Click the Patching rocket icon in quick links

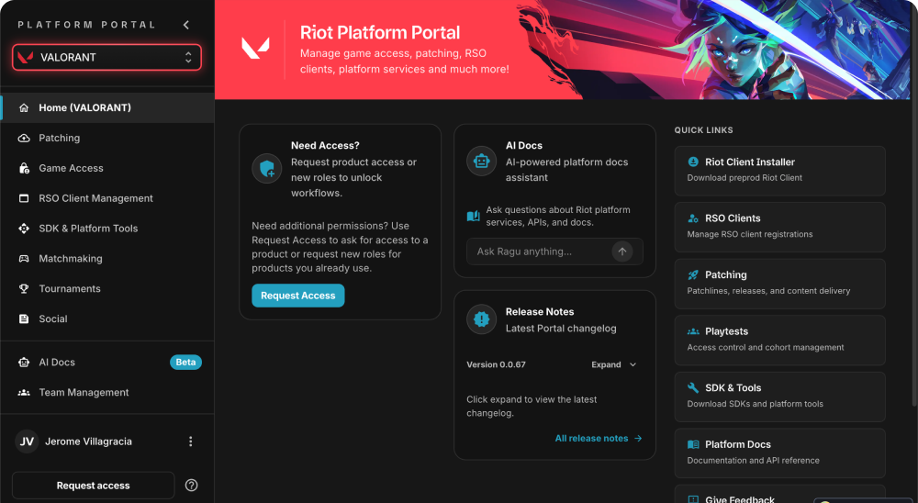pos(693,274)
